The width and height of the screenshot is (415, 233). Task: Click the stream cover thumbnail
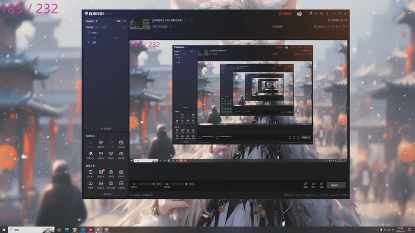click(x=140, y=23)
